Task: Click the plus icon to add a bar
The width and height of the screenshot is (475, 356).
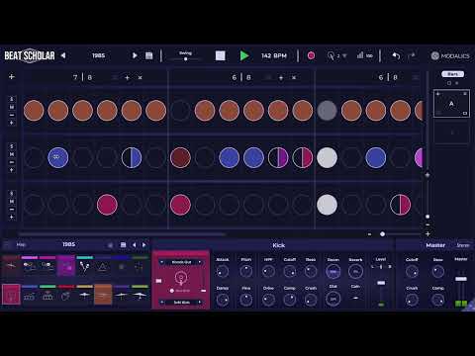Action: (x=12, y=77)
